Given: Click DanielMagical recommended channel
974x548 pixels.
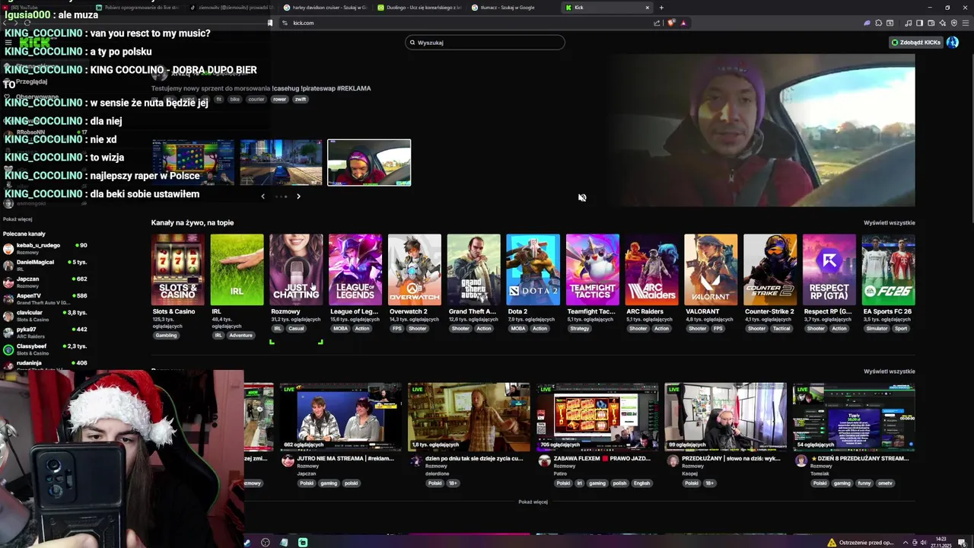Looking at the screenshot, I should click(x=46, y=265).
